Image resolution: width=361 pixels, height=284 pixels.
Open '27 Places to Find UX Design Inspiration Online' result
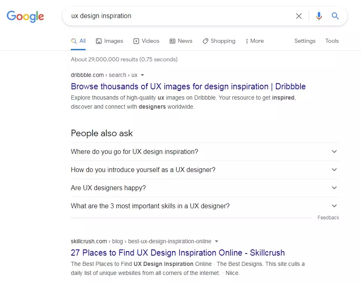(178, 253)
